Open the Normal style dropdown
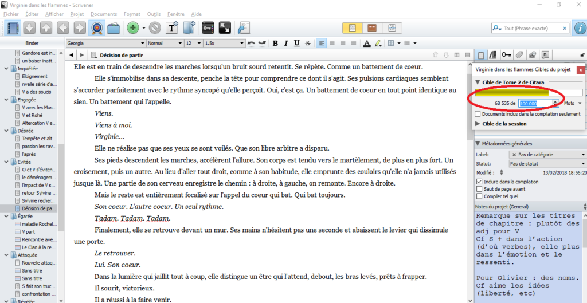The width and height of the screenshot is (587, 303). point(165,44)
